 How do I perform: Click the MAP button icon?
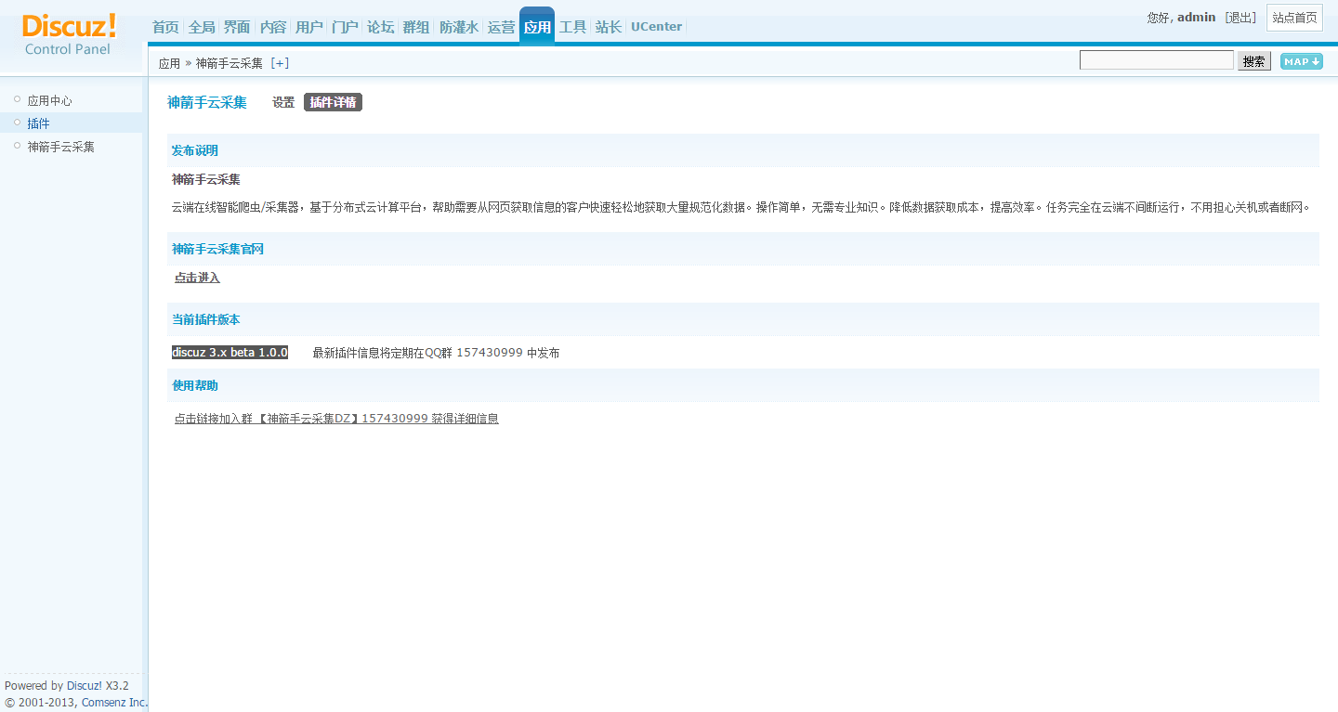(1301, 61)
